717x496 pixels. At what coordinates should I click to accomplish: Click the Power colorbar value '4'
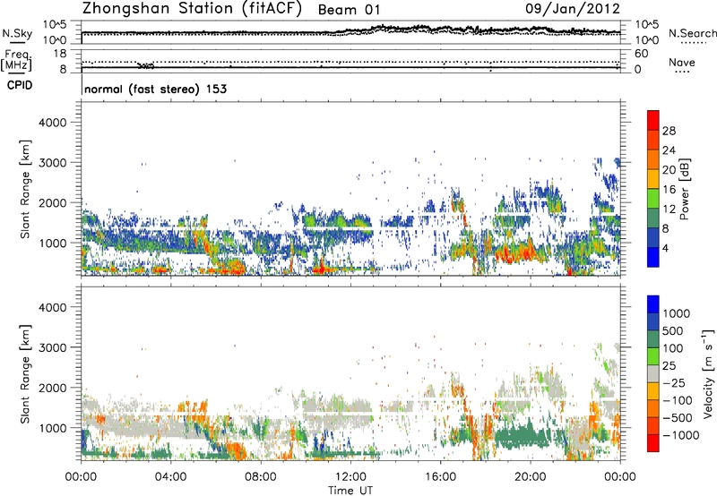click(665, 248)
